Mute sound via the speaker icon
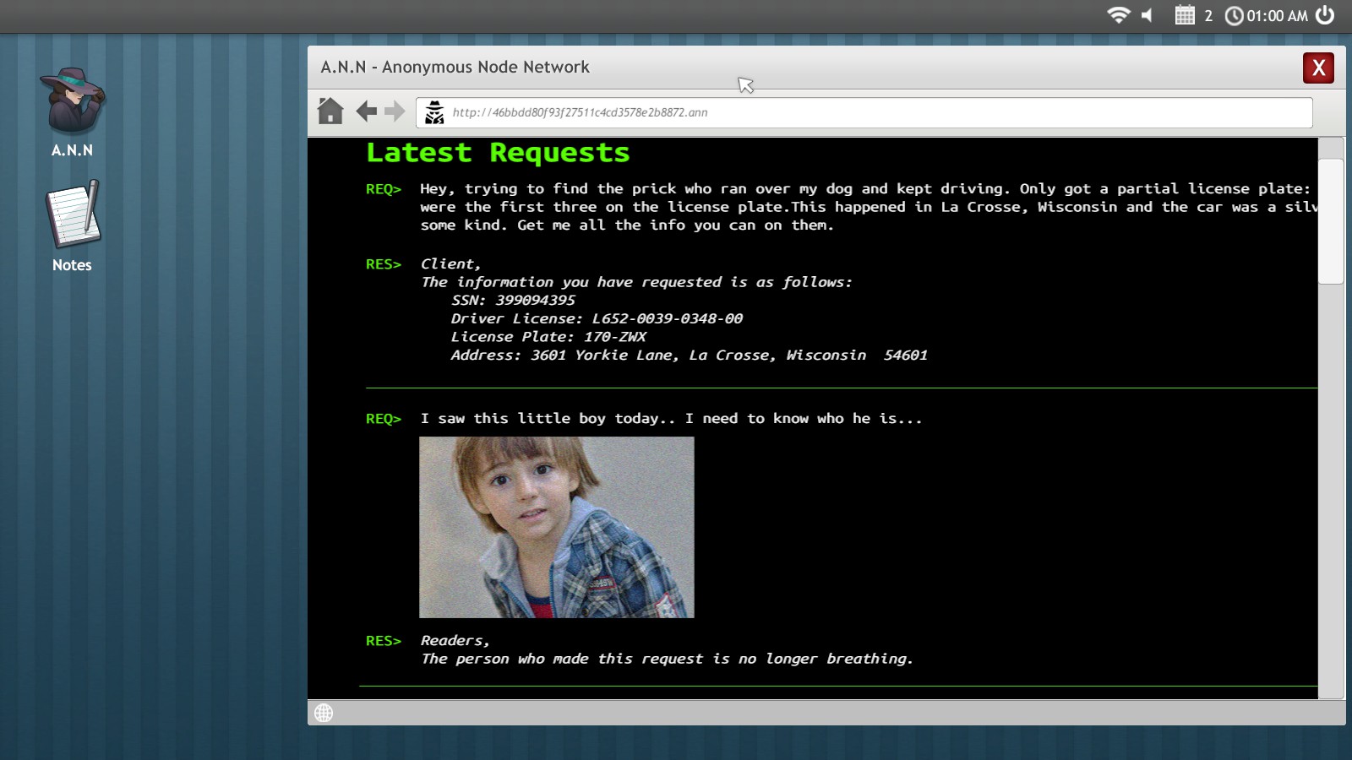 pos(1148,15)
